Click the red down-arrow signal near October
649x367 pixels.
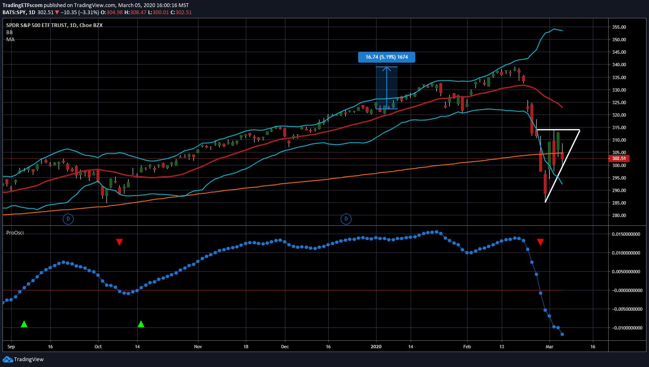(x=119, y=242)
